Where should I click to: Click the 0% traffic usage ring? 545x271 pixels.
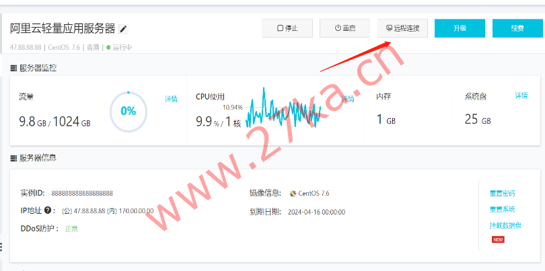128,111
